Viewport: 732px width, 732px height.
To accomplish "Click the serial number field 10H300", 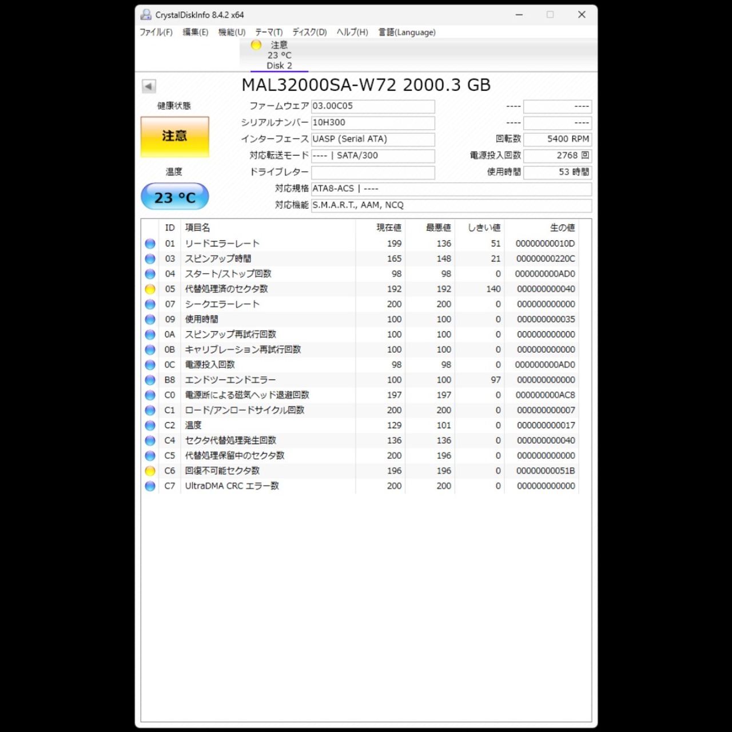I will click(373, 123).
